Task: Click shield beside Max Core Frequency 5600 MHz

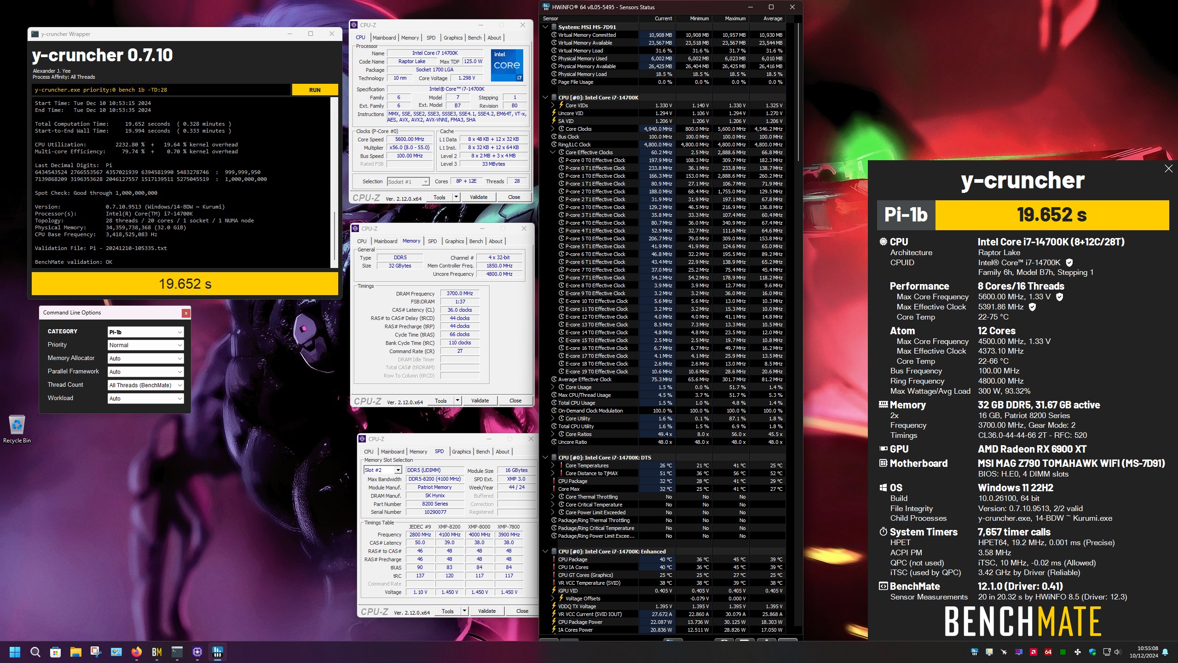Action: 1060,297
